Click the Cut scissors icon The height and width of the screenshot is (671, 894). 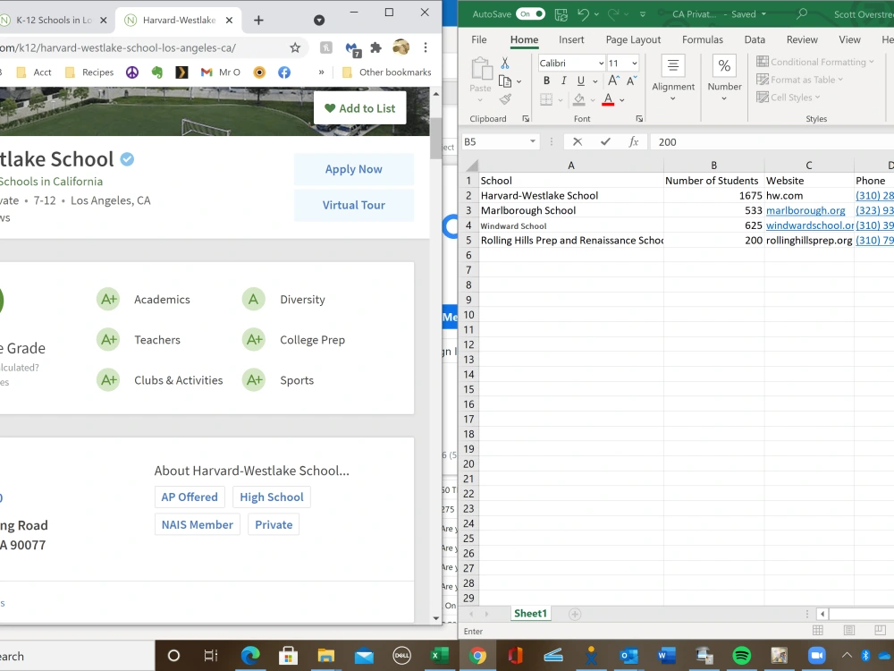coord(504,63)
